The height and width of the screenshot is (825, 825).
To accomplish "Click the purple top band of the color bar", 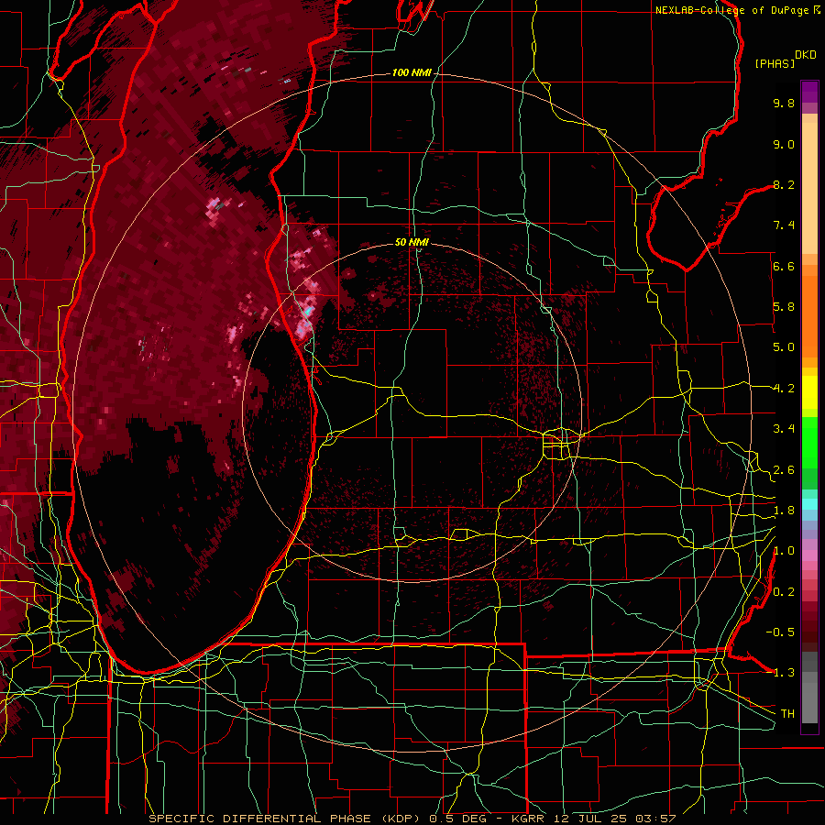I will [809, 92].
